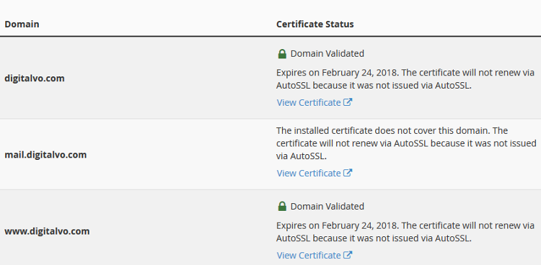
Task: Open View Certificate link for digitalvo.com
Action: (x=315, y=103)
